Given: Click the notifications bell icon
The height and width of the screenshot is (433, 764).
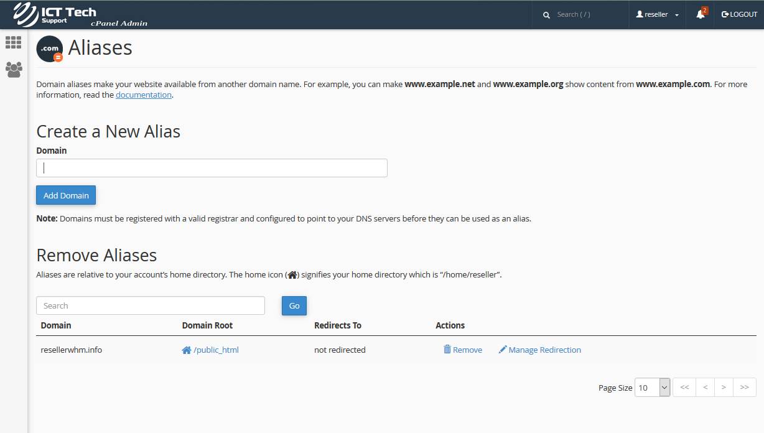Looking at the screenshot, I should (x=701, y=14).
